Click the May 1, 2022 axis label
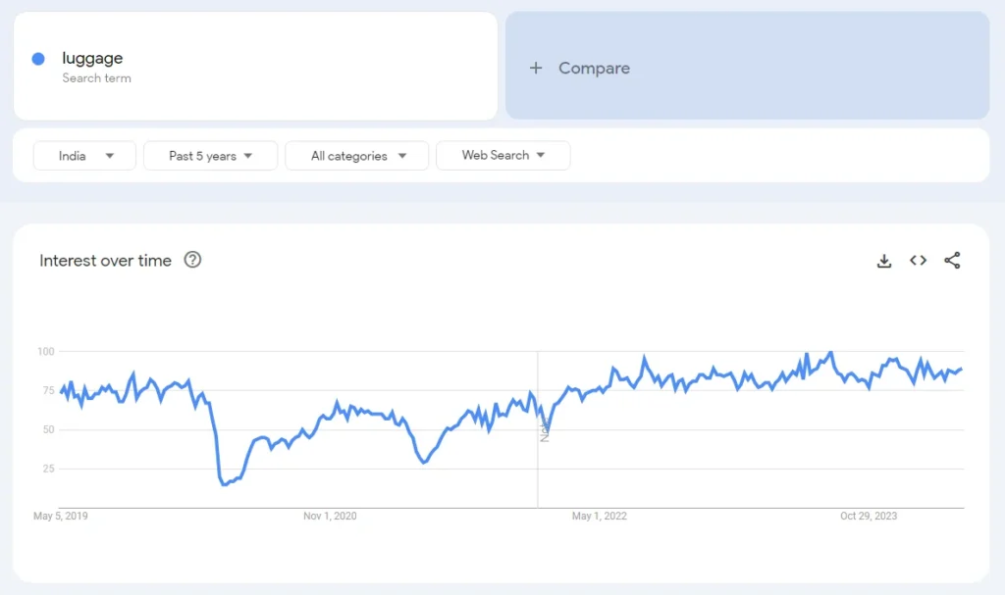The width and height of the screenshot is (1005, 595). pos(599,516)
